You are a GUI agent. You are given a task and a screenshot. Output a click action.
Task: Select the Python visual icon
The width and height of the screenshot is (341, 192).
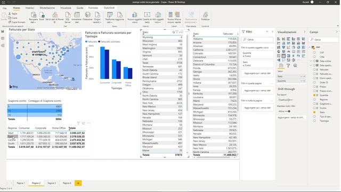[x=298, y=55]
